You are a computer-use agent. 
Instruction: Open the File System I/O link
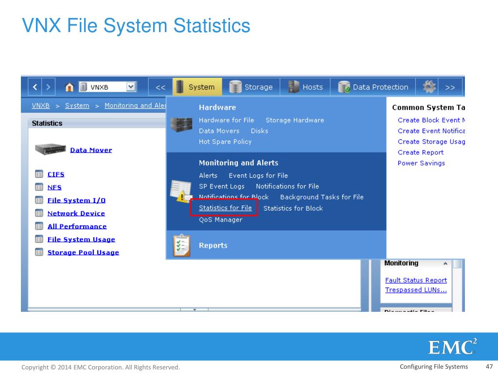[x=76, y=201]
